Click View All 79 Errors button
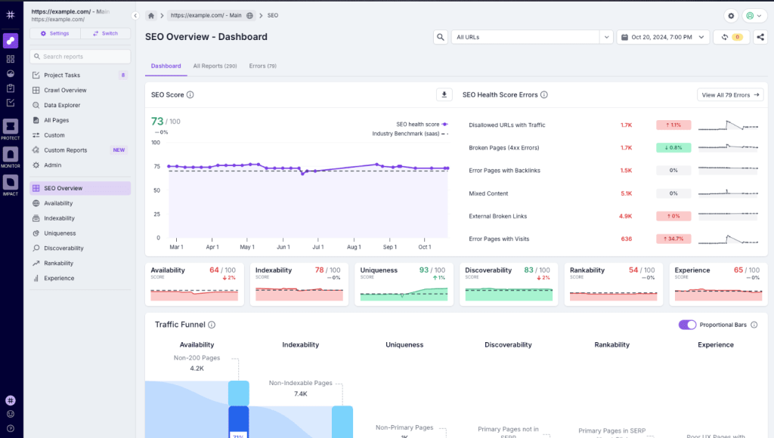The image size is (774, 438). click(x=730, y=95)
